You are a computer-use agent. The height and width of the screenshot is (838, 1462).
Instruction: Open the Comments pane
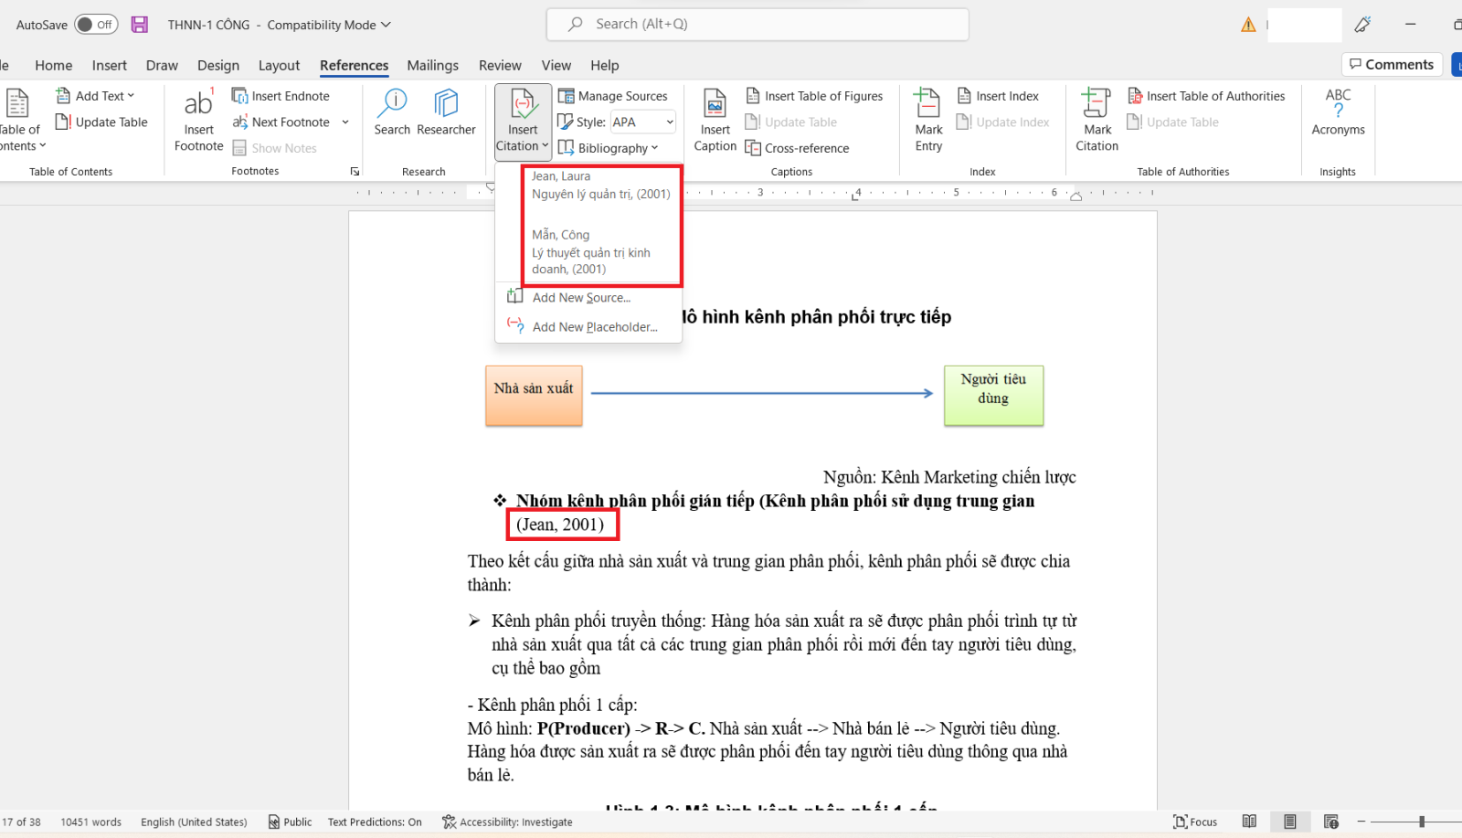(x=1392, y=64)
